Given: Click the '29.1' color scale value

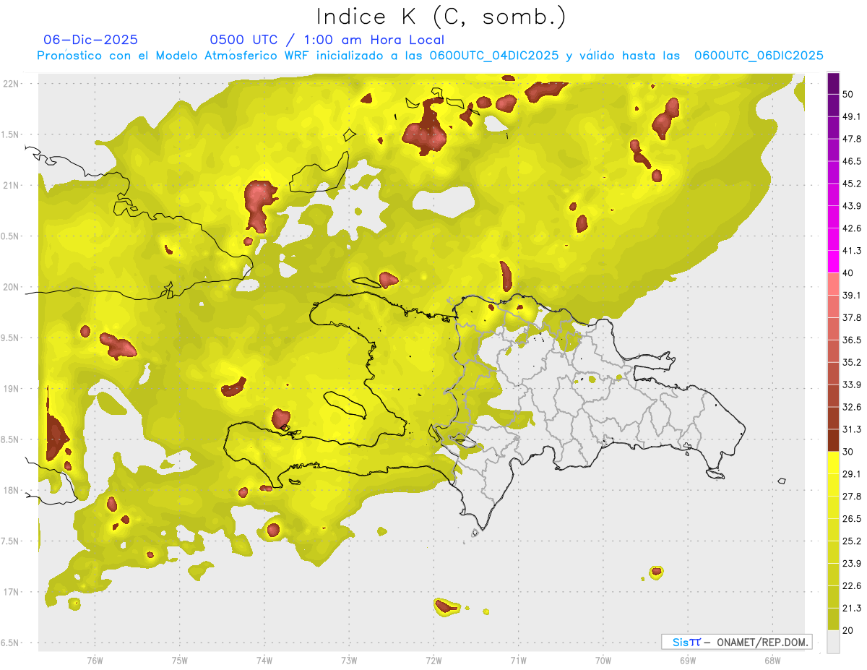Looking at the screenshot, I should 851,474.
